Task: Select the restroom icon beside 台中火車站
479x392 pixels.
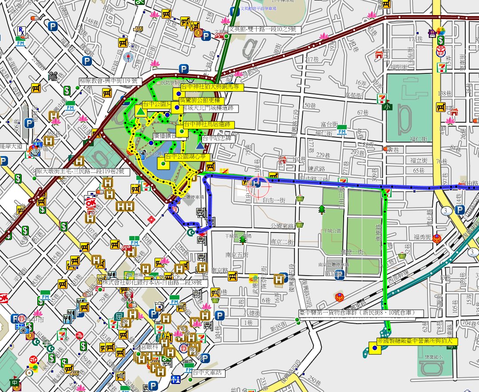Action: pos(176,379)
